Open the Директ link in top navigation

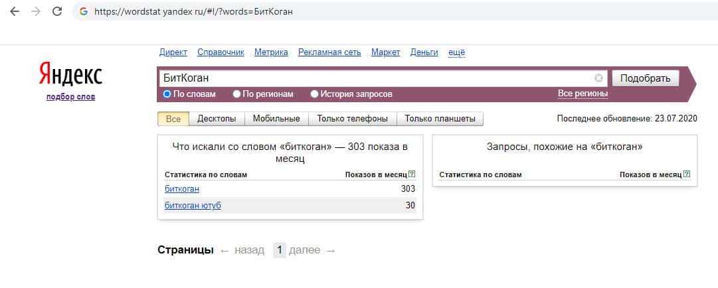(173, 52)
